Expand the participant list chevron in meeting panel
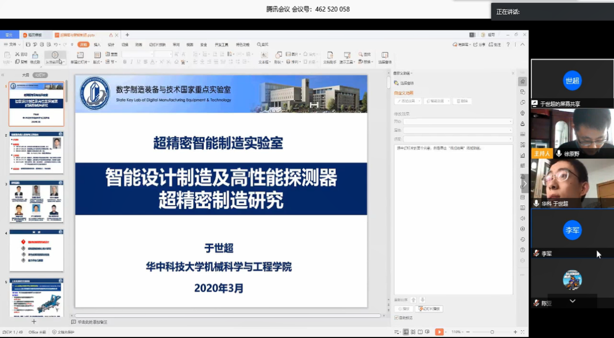Viewport: 614px width, 338px height. [573, 301]
